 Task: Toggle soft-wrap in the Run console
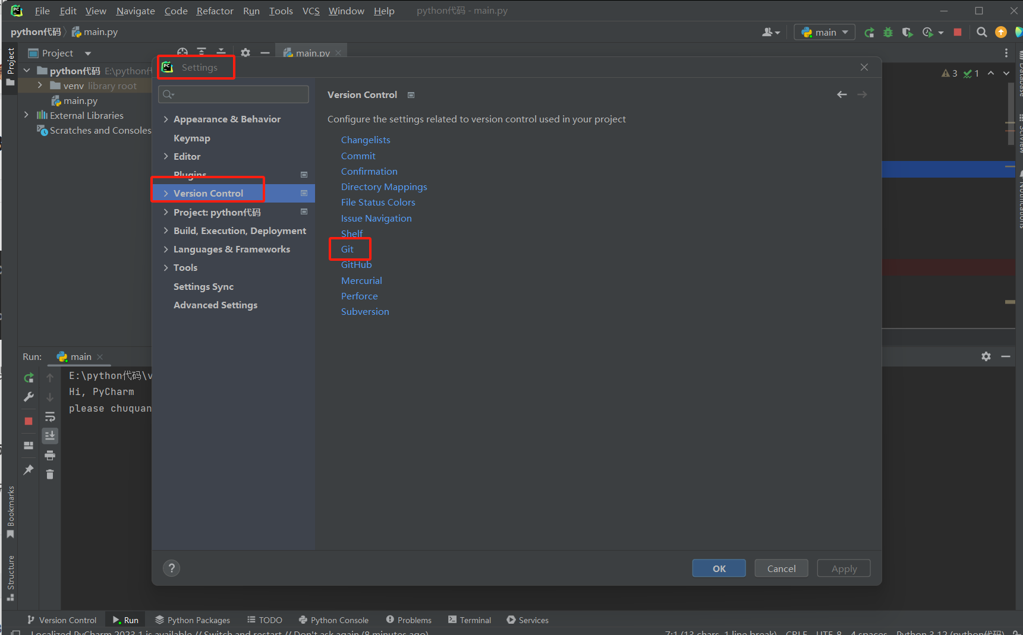pyautogui.click(x=50, y=417)
